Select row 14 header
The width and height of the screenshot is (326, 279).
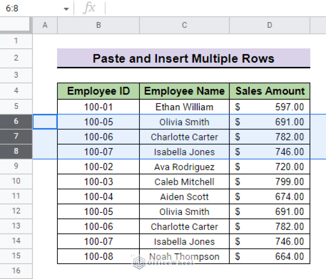pyautogui.click(x=16, y=241)
